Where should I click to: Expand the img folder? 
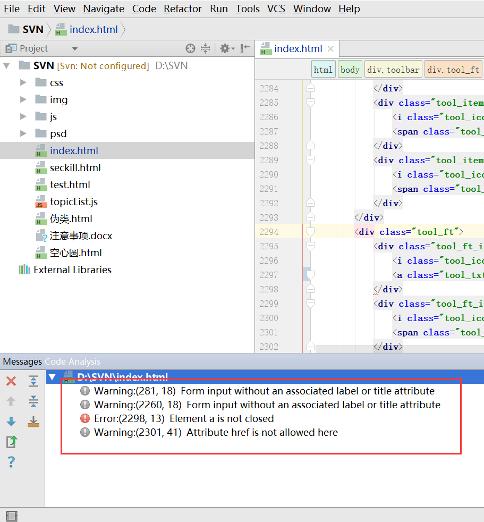[x=23, y=99]
